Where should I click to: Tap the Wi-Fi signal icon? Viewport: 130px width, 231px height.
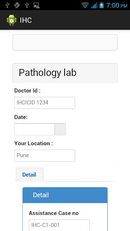[x=85, y=5]
